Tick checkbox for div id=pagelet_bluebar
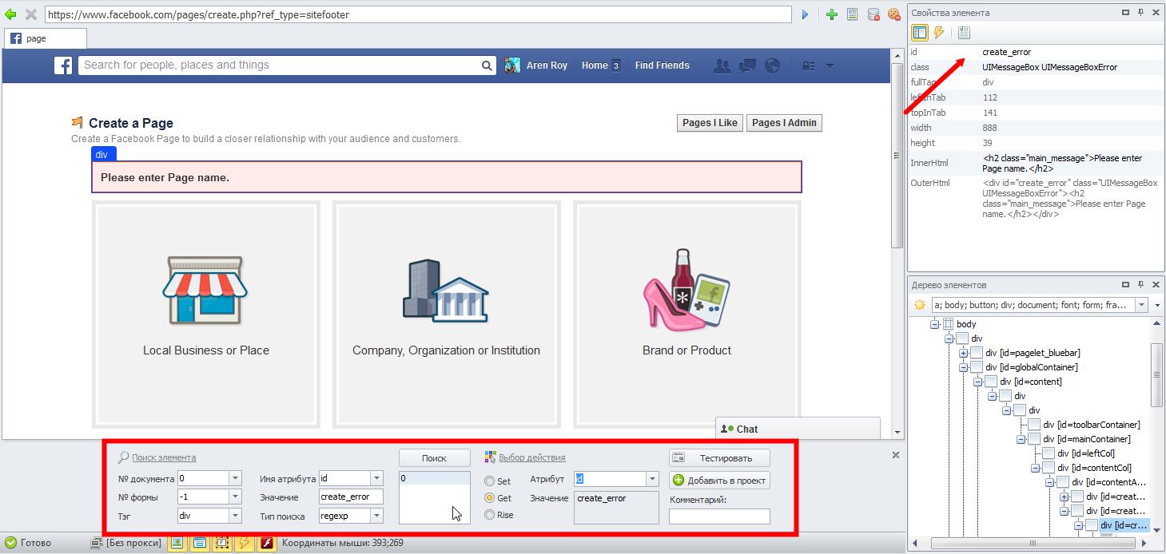This screenshot has height=554, width=1166. pos(977,353)
